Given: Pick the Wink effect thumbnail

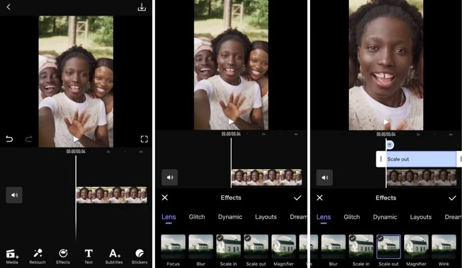Looking at the screenshot, I should point(444,246).
